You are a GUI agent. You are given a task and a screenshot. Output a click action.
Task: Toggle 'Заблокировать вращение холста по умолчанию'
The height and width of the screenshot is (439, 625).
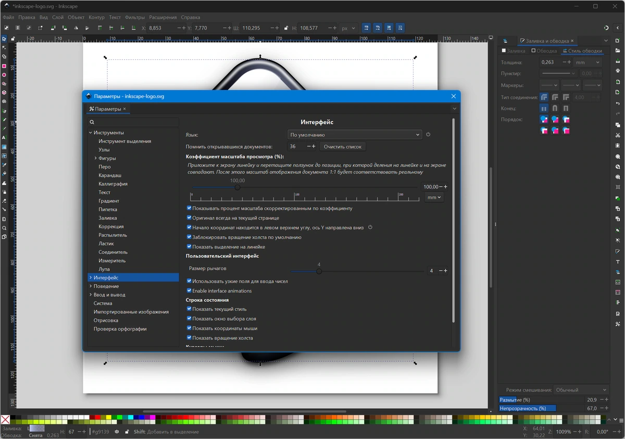(x=189, y=237)
